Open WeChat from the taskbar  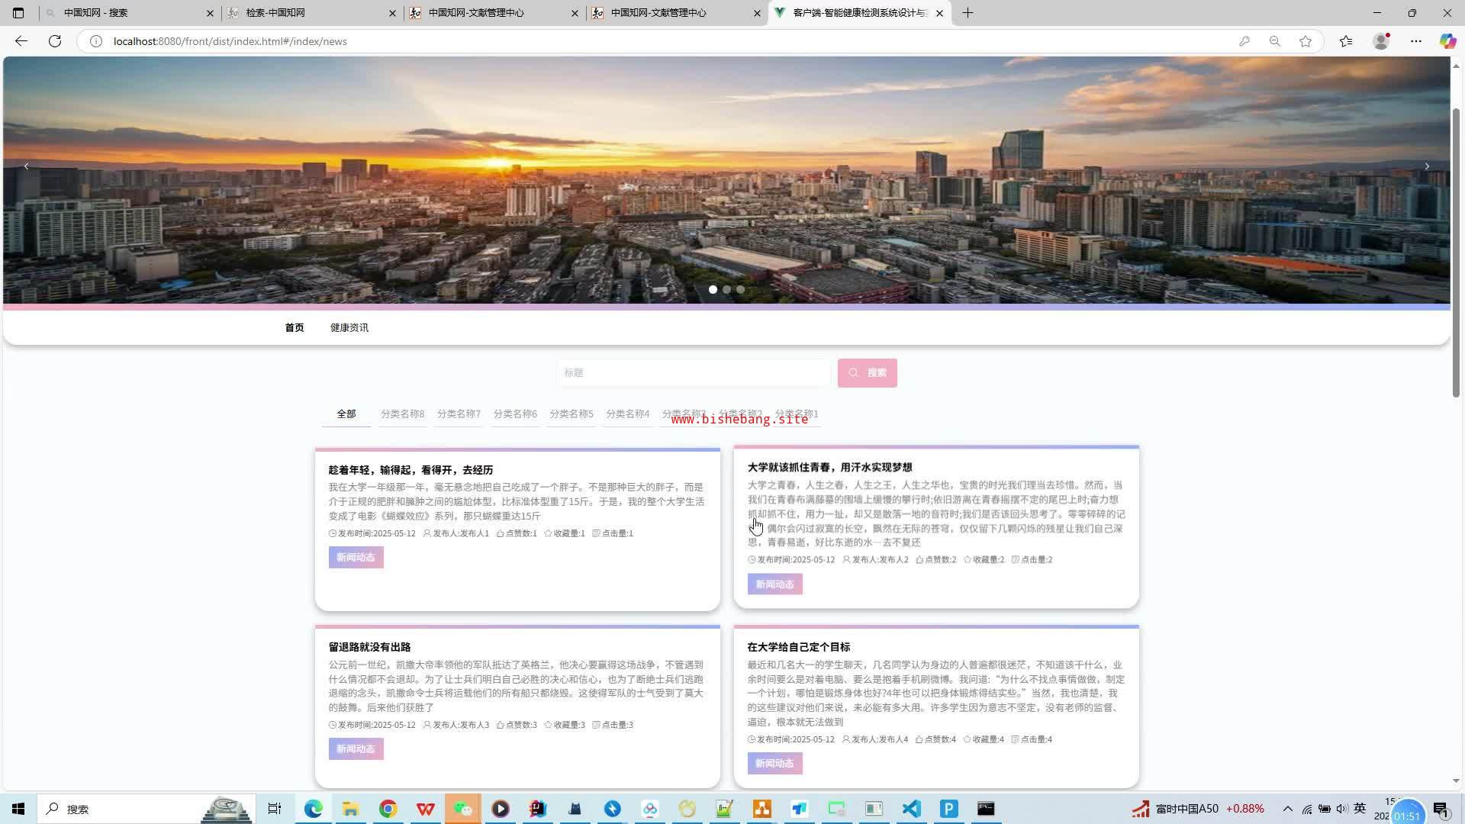(463, 809)
